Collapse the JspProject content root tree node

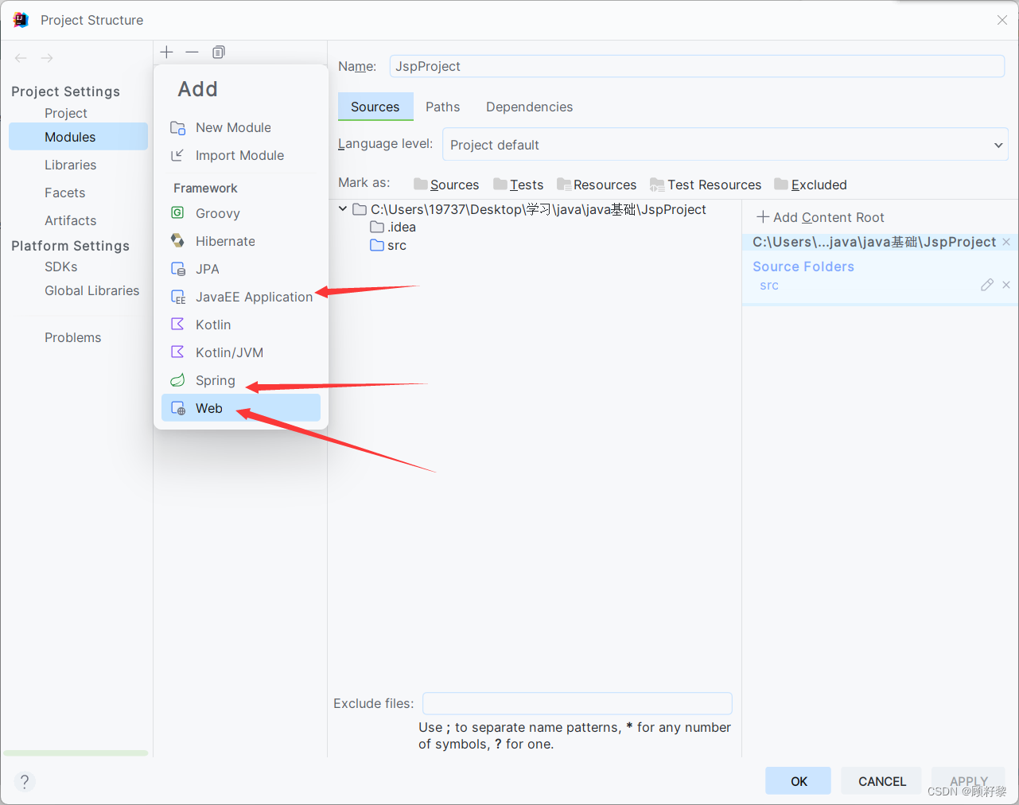click(x=343, y=209)
